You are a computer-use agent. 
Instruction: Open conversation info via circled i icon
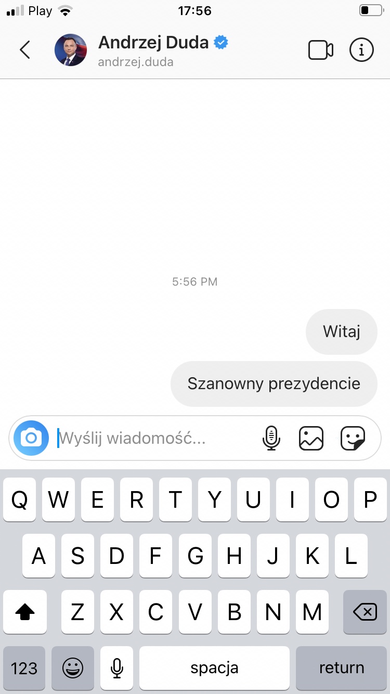point(361,50)
